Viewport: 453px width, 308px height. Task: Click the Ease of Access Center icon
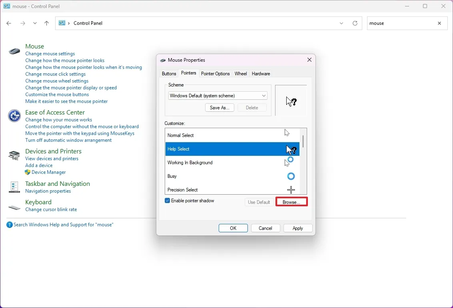14,116
